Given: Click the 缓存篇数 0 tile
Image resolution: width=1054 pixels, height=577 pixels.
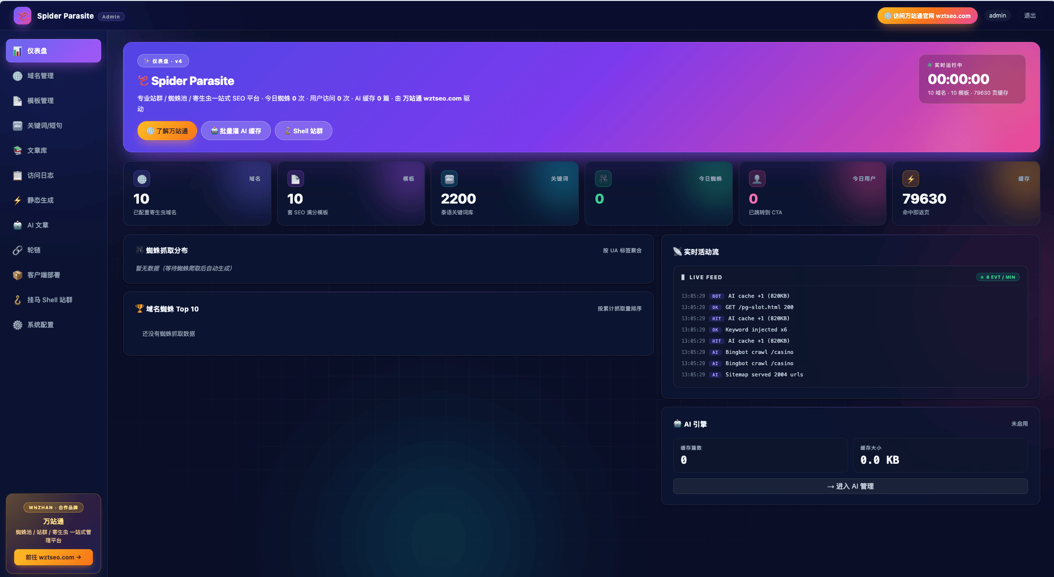Looking at the screenshot, I should (x=760, y=455).
